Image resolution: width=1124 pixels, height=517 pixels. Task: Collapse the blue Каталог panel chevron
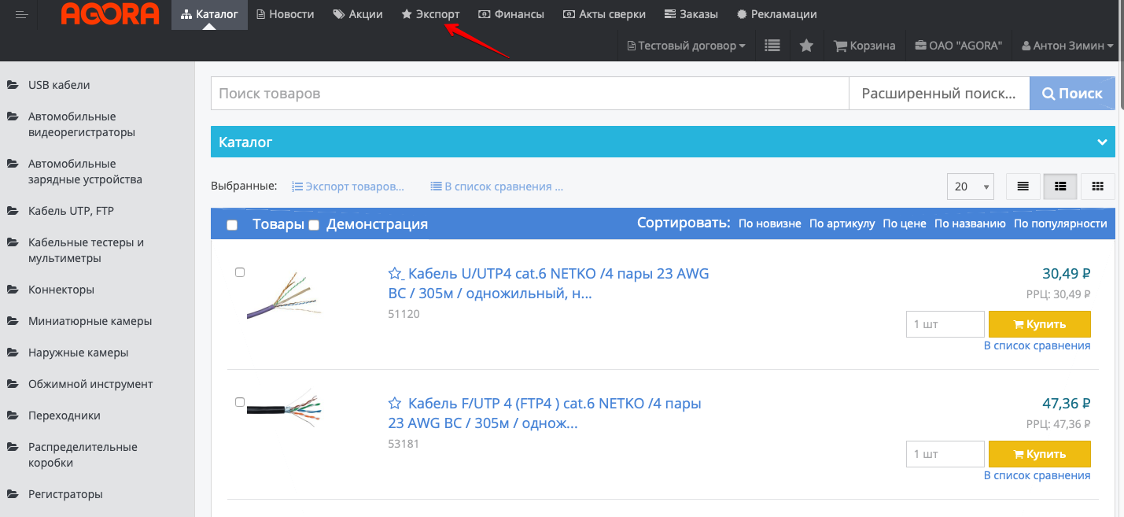1101,142
